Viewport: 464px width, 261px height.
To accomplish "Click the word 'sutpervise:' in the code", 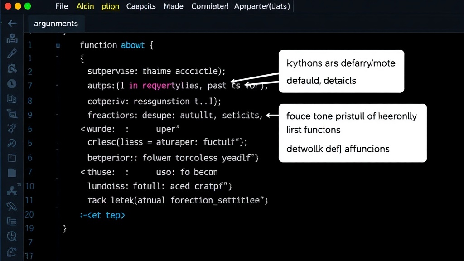I will tap(112, 71).
